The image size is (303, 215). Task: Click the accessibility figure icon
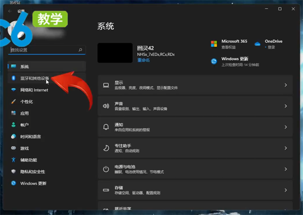(x=13, y=160)
